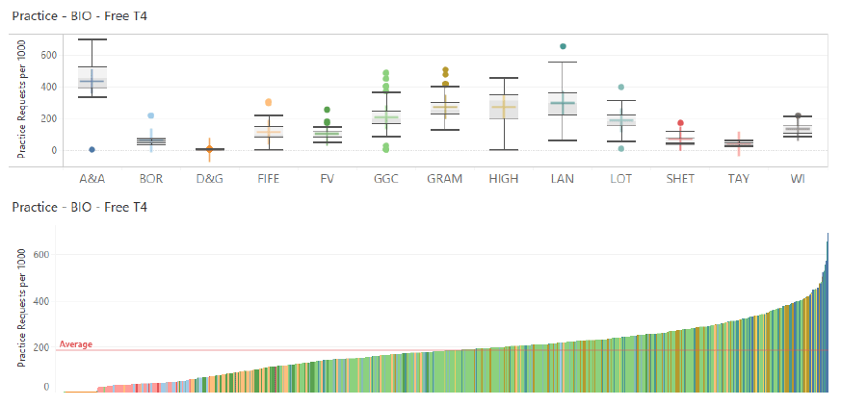Select the GGC top green outlier dot
Screen dimensions: 841x406
tap(385, 73)
